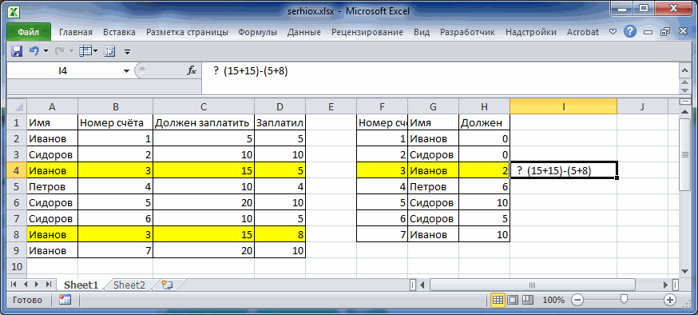Open the Разработчик ribbon tab
698x315 pixels.
click(x=467, y=32)
